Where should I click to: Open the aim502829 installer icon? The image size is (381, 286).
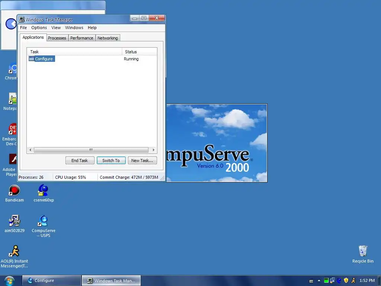[x=15, y=224]
